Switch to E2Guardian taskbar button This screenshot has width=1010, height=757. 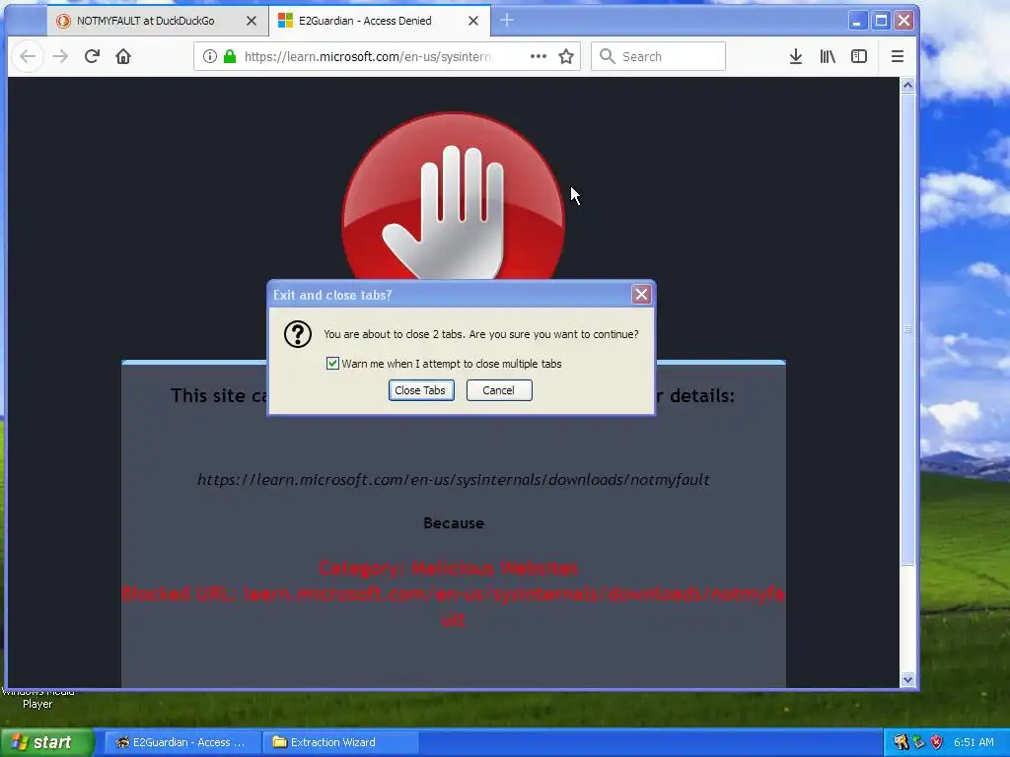click(x=181, y=742)
